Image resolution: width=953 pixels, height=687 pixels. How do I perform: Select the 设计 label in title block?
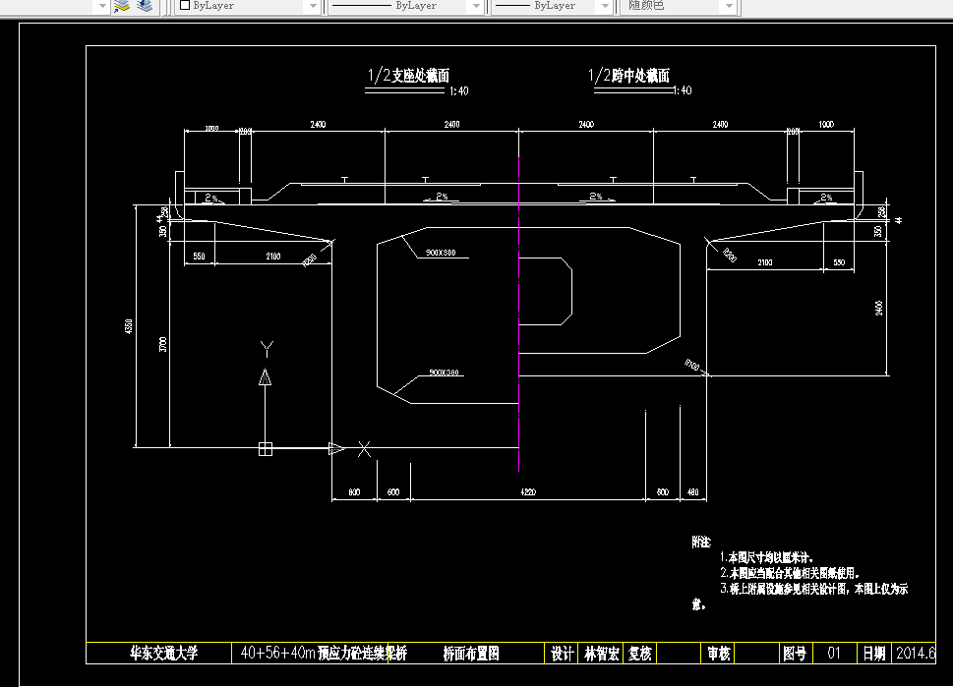[563, 654]
